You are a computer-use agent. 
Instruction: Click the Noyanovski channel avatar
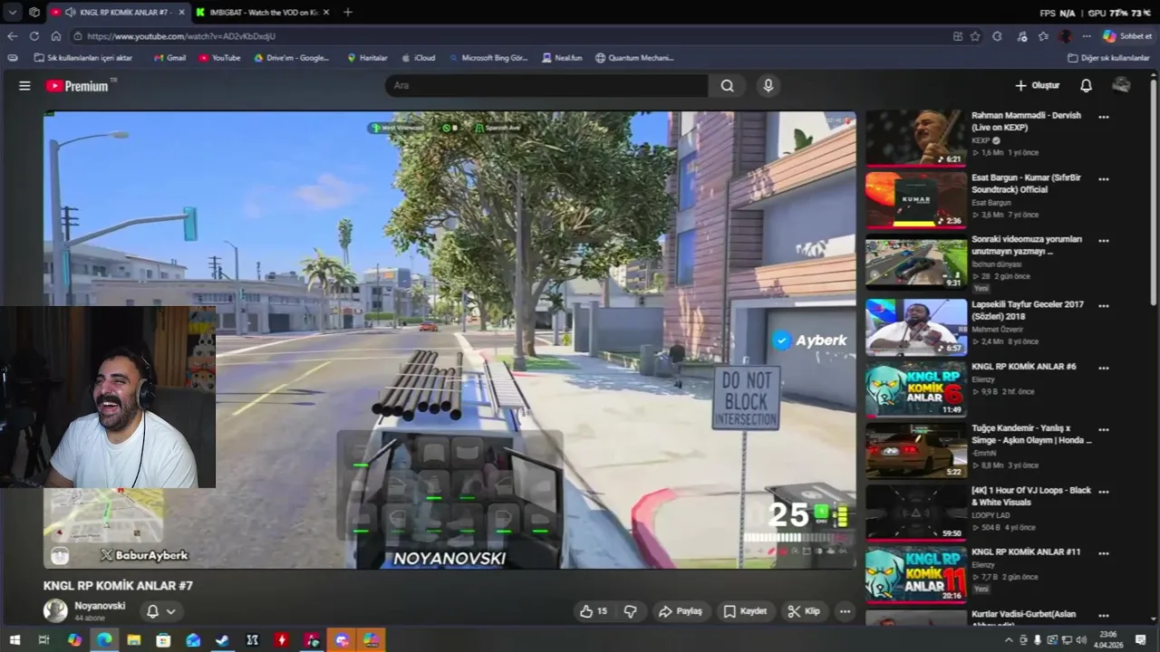(x=55, y=611)
